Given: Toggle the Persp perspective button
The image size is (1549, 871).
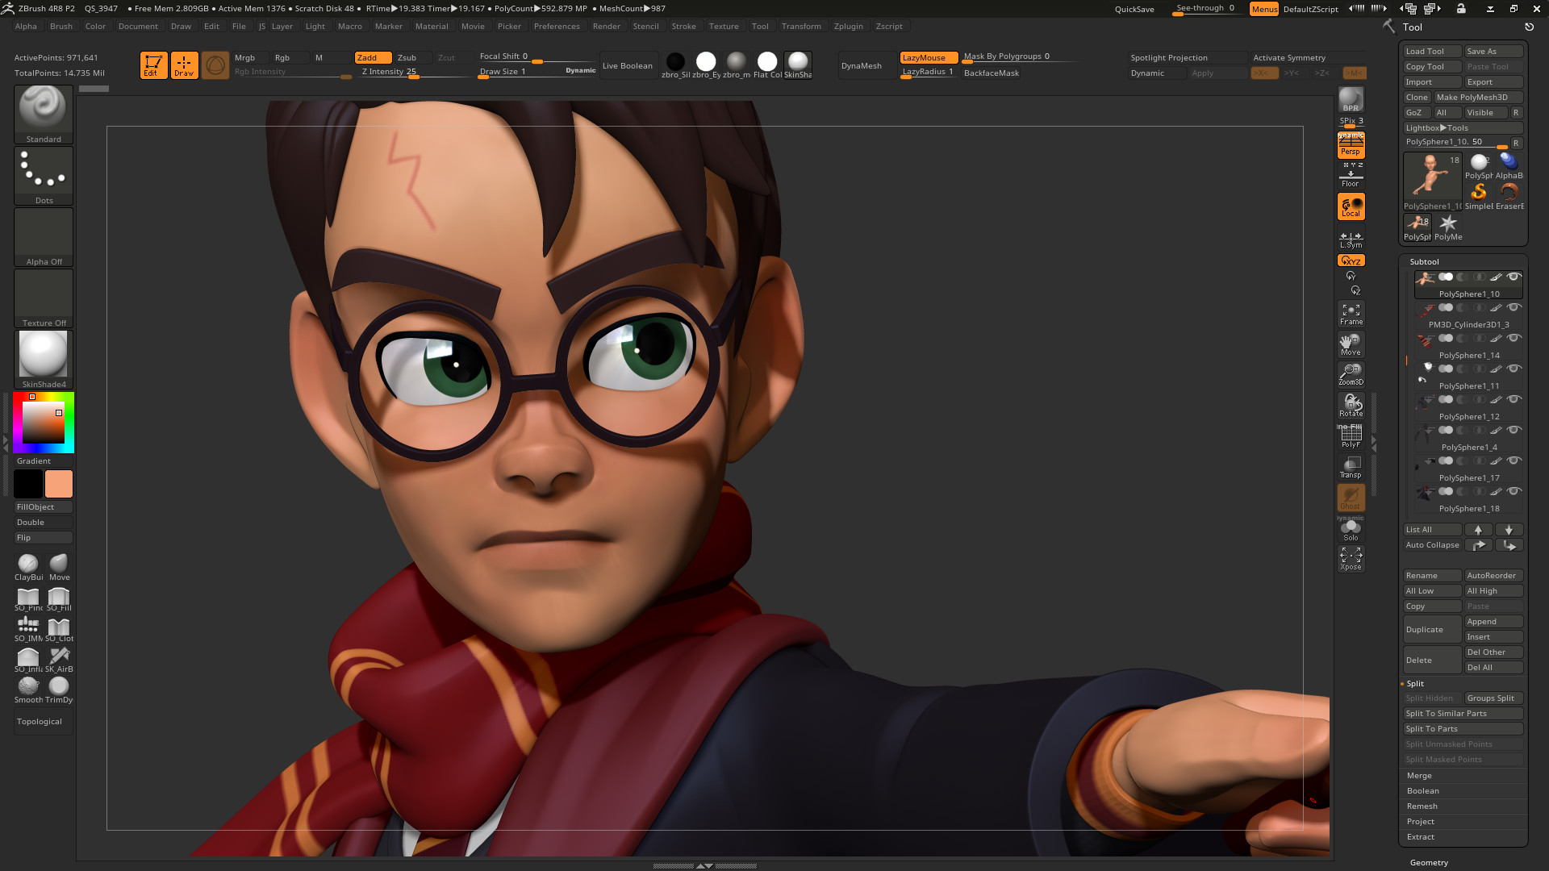Looking at the screenshot, I should pyautogui.click(x=1351, y=145).
